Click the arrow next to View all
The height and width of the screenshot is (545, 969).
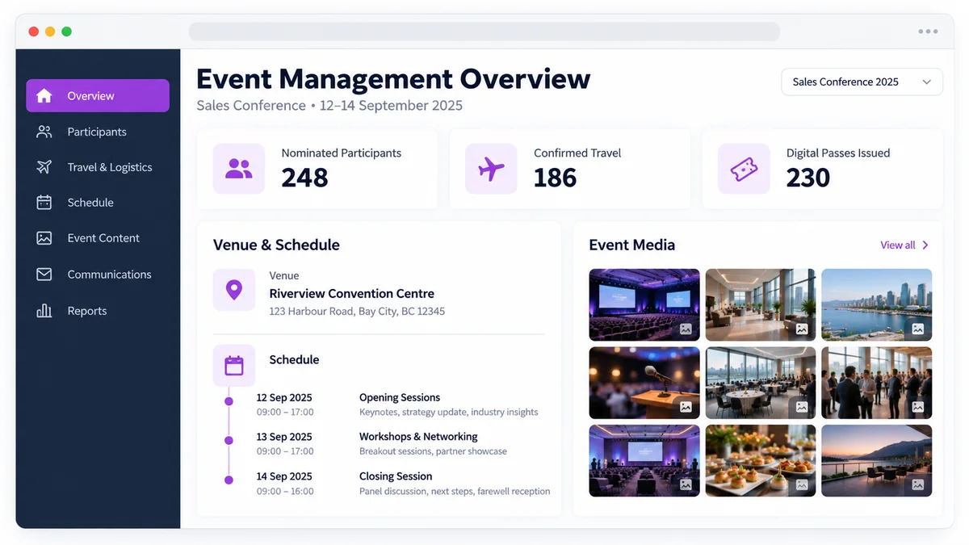(925, 245)
